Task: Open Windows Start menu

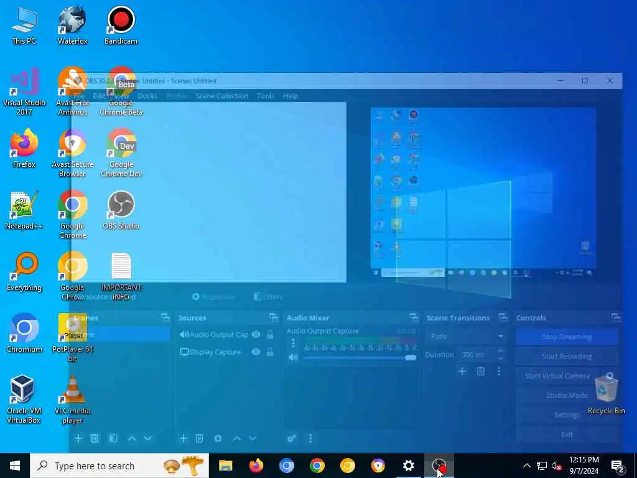Action: point(15,466)
